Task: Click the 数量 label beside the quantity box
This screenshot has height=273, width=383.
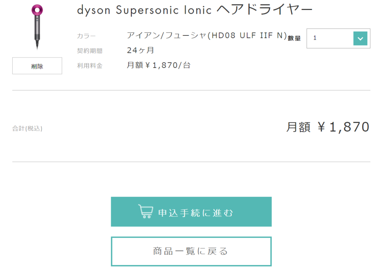Action: pyautogui.click(x=294, y=38)
